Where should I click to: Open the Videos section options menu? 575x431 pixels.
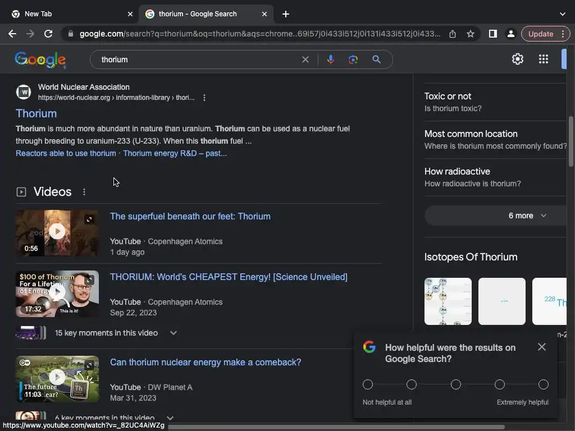click(x=84, y=192)
